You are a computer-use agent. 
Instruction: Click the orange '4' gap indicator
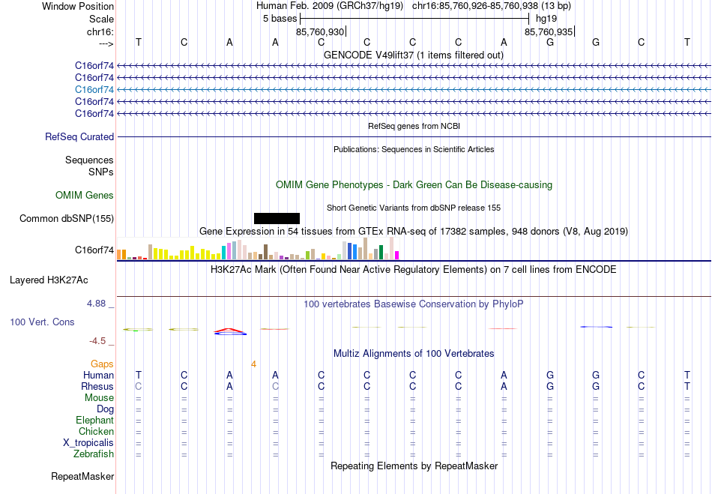point(253,364)
